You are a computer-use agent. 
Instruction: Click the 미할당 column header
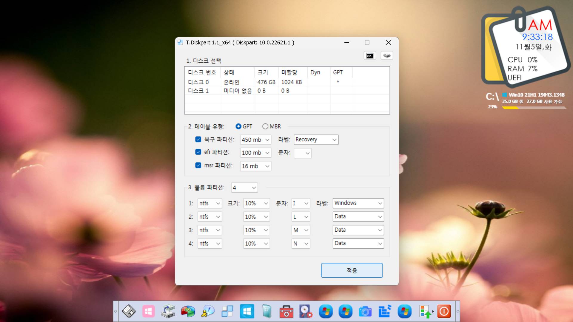[x=293, y=72]
